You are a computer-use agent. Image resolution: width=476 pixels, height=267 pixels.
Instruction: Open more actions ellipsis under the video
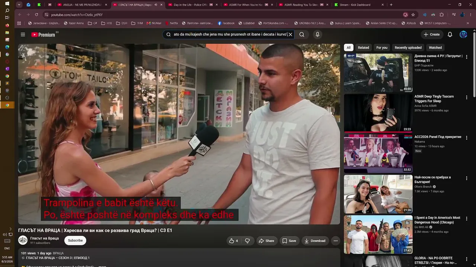click(x=335, y=241)
